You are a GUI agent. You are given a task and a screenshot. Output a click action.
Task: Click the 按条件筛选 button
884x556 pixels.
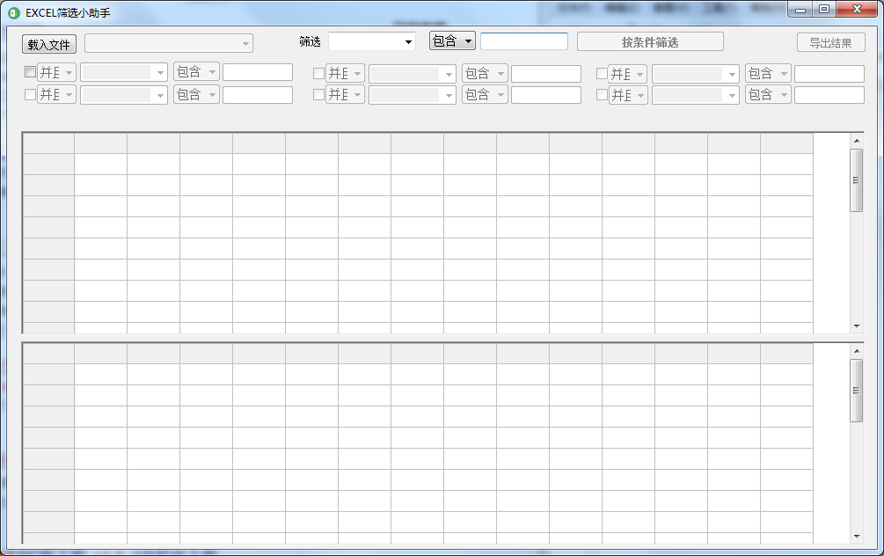click(650, 42)
